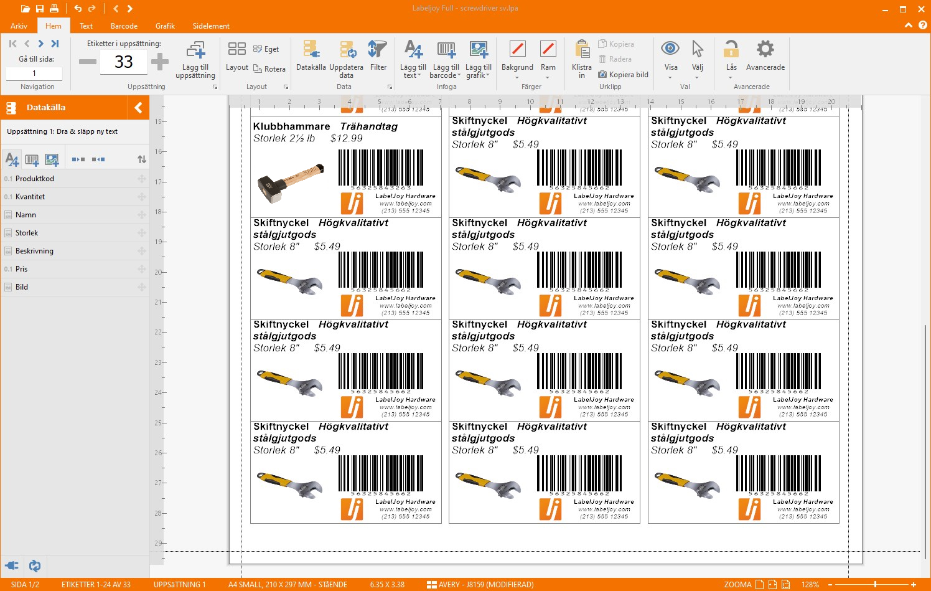
Task: Select the Storlek field
Action: coord(75,233)
